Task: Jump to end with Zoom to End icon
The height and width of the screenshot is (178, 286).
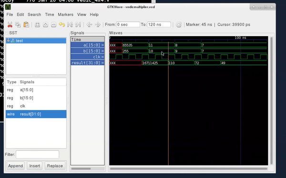Action: click(78, 24)
